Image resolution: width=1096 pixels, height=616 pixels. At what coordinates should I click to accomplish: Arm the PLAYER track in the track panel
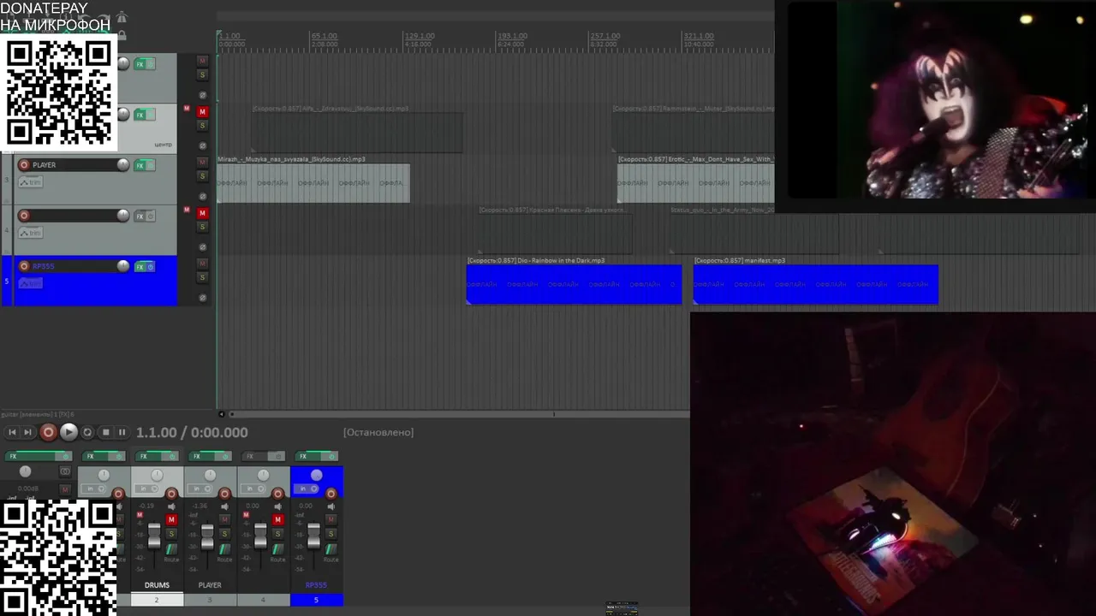pos(24,165)
